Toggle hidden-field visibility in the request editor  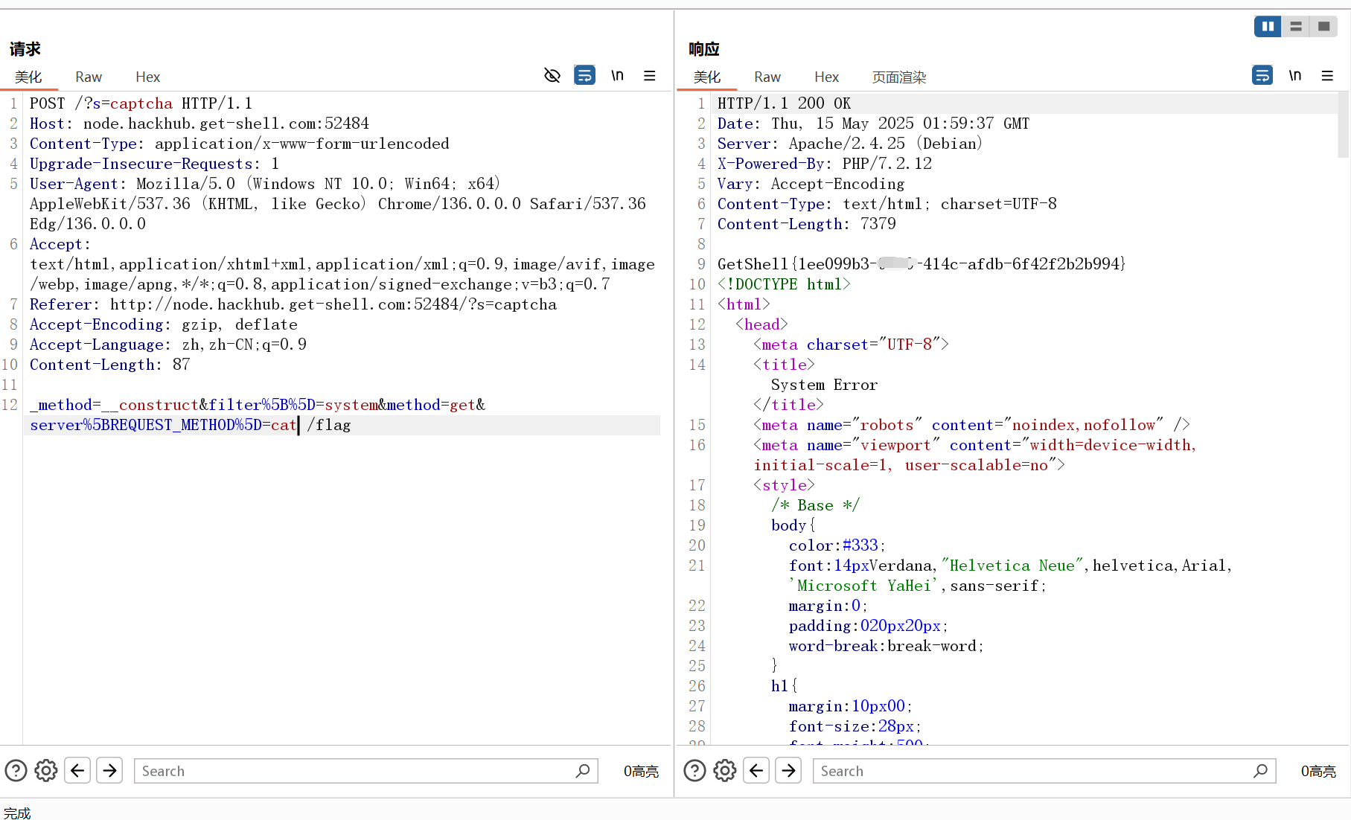pos(552,75)
